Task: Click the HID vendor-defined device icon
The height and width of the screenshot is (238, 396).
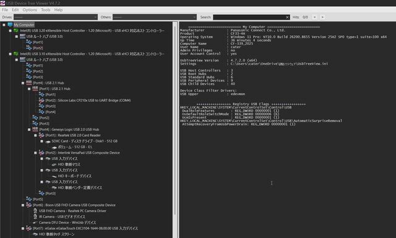Action: pyautogui.click(x=54, y=187)
